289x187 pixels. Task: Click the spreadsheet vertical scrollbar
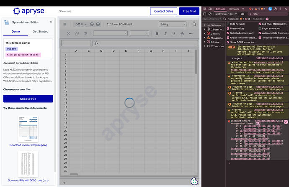coord(196,62)
